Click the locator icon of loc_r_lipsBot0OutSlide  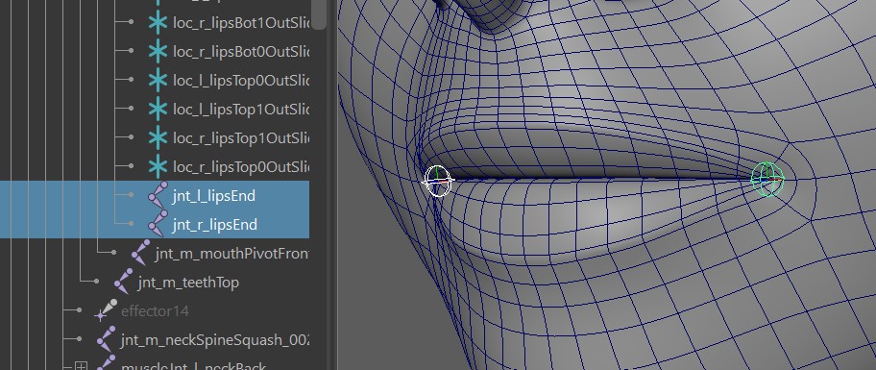point(158,52)
